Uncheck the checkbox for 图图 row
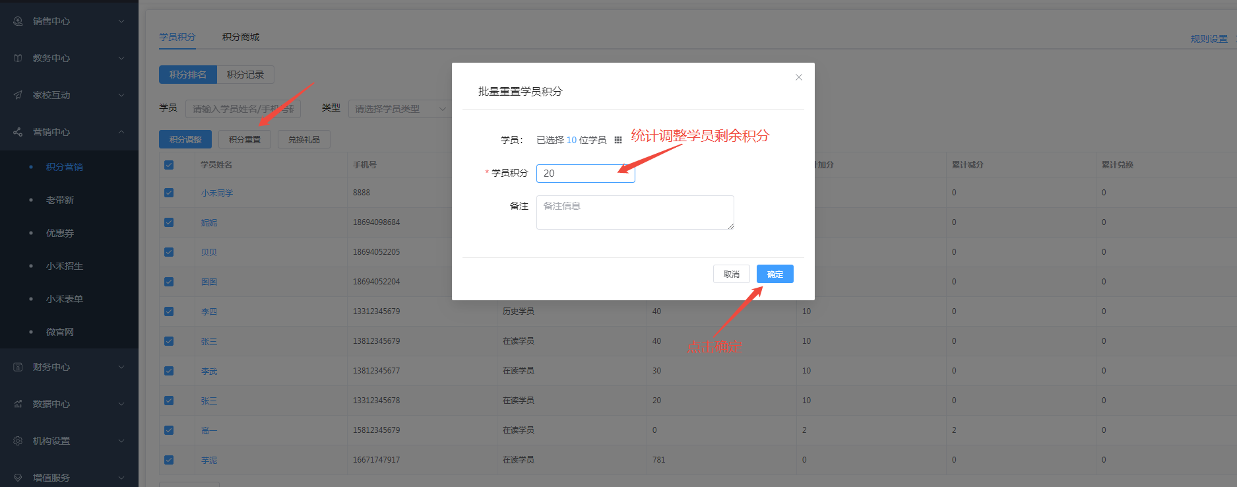This screenshot has width=1237, height=487. click(169, 282)
